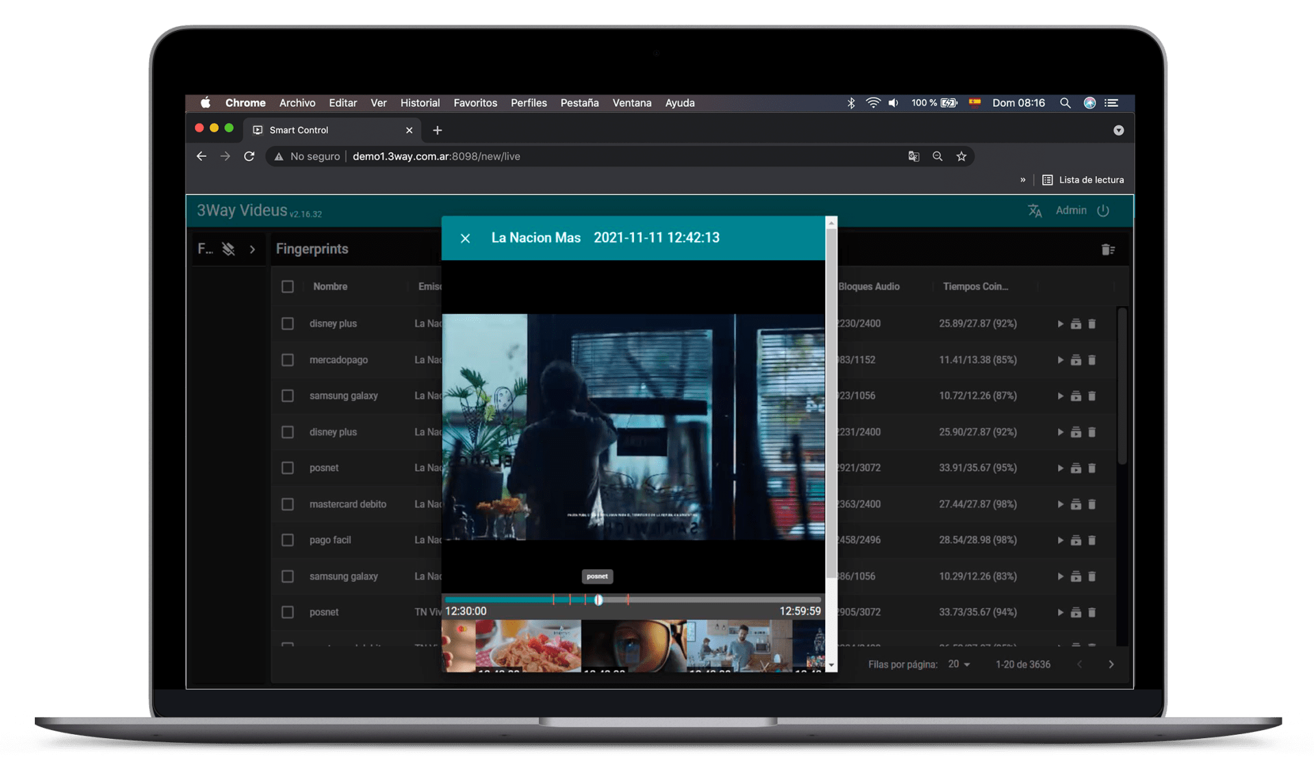Check the pago facil row checkbox
The width and height of the screenshot is (1314, 769).
[x=288, y=540]
